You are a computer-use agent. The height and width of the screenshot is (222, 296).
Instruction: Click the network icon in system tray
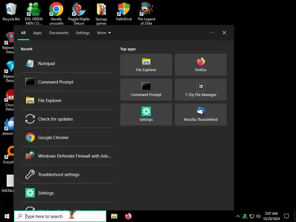(x=252, y=216)
